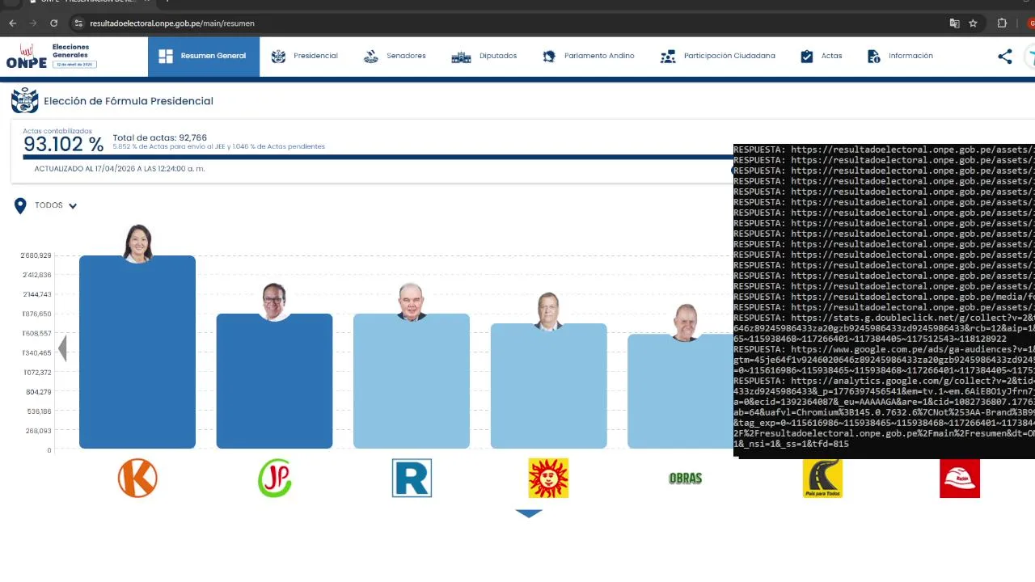Select the red sun party logo
Screen dimensions: 1035x582
click(548, 478)
